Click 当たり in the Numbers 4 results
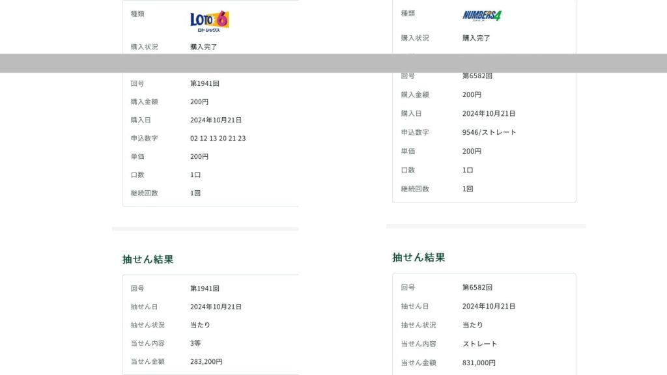 [472, 325]
